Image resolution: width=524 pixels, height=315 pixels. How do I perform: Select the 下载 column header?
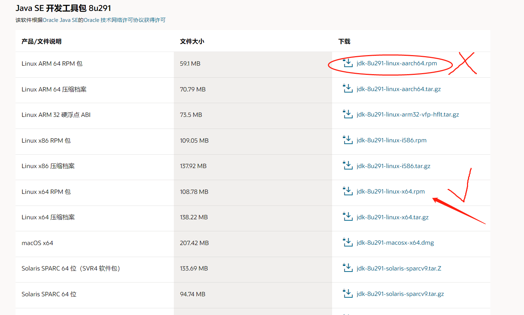(x=344, y=41)
